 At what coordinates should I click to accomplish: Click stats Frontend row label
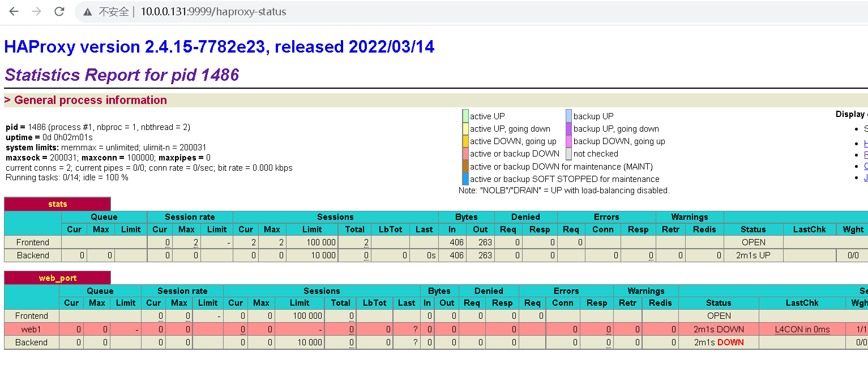(x=33, y=242)
